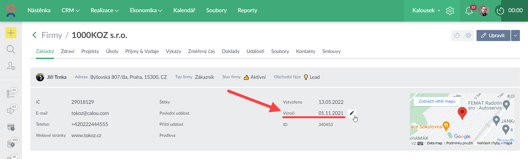Open the Kalousek account dropdown
The width and height of the screenshot is (528, 159).
(426, 11)
